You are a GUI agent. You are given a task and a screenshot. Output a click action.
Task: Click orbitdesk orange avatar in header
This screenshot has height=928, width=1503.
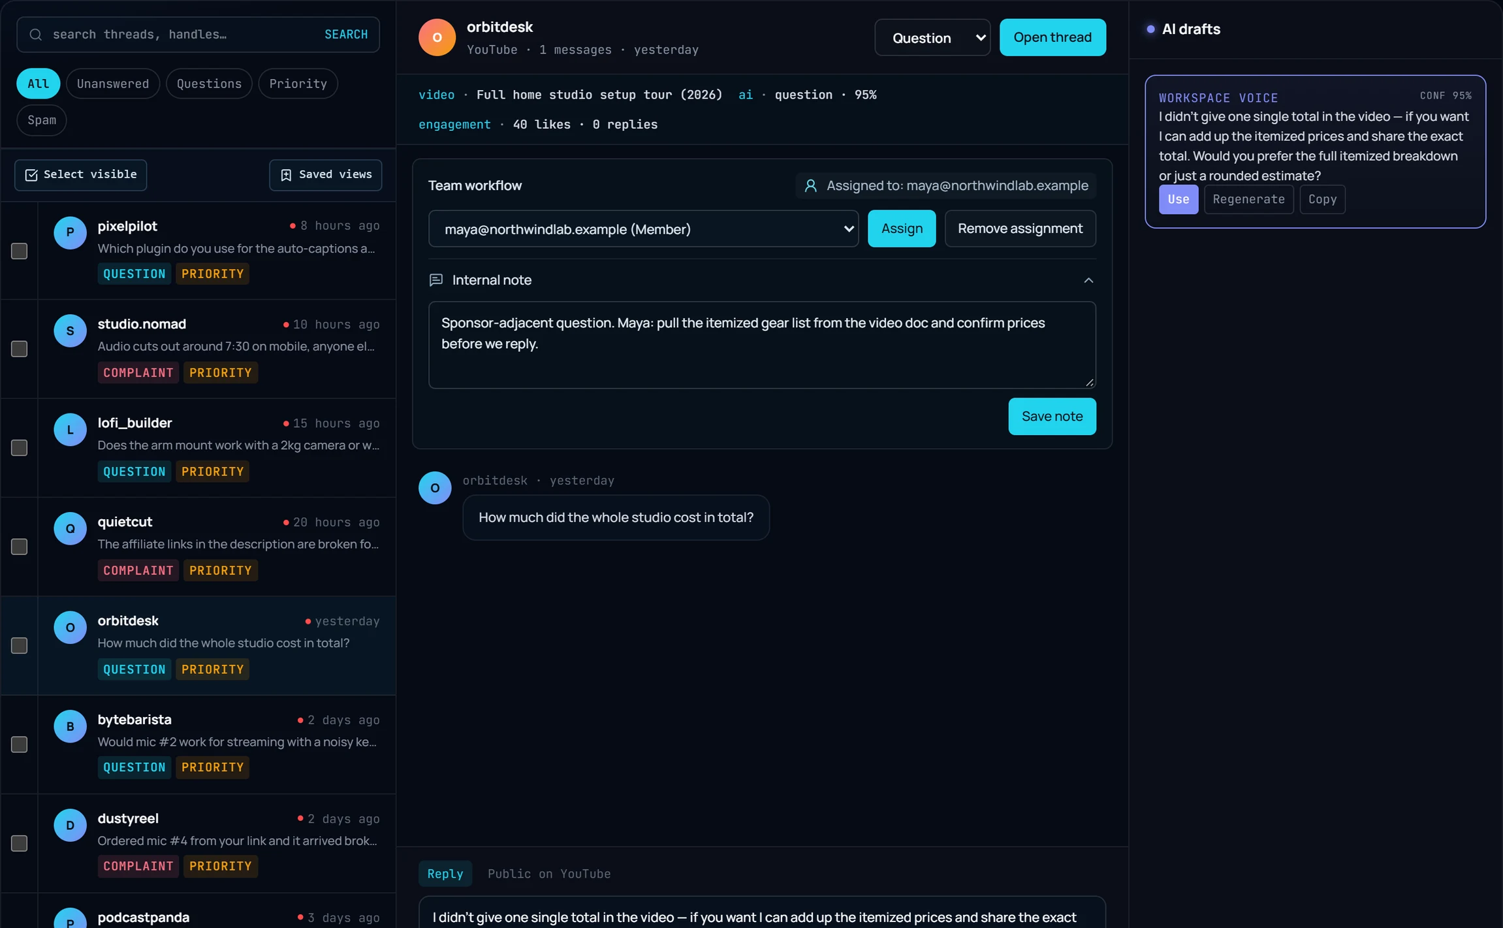(x=437, y=37)
